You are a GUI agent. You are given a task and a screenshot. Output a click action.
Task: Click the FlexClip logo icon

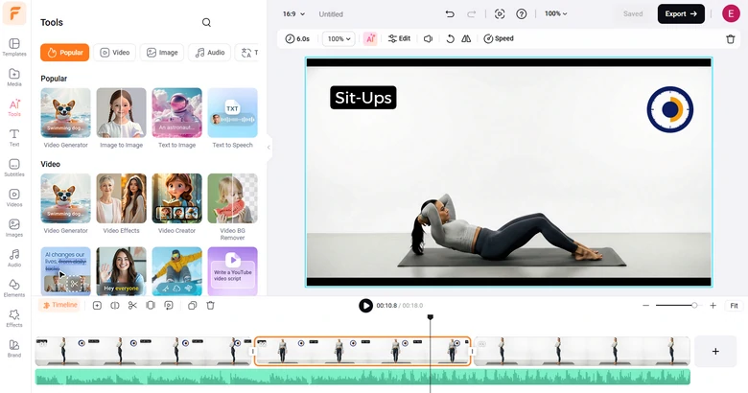[x=14, y=13]
